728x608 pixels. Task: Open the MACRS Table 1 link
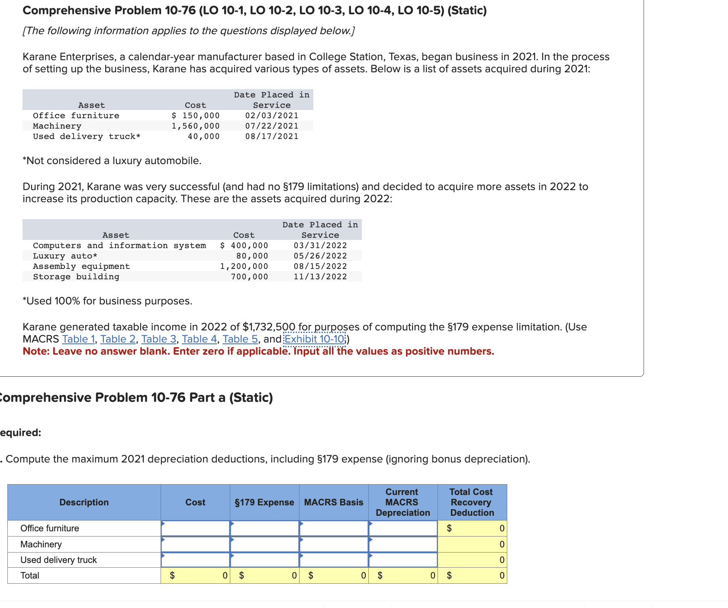coord(78,339)
